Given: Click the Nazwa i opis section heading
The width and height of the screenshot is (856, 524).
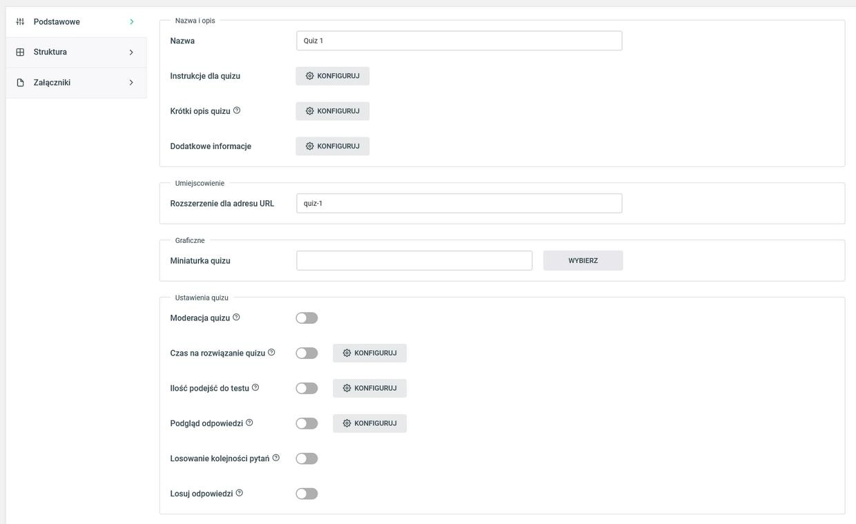Looking at the screenshot, I should coord(195,21).
